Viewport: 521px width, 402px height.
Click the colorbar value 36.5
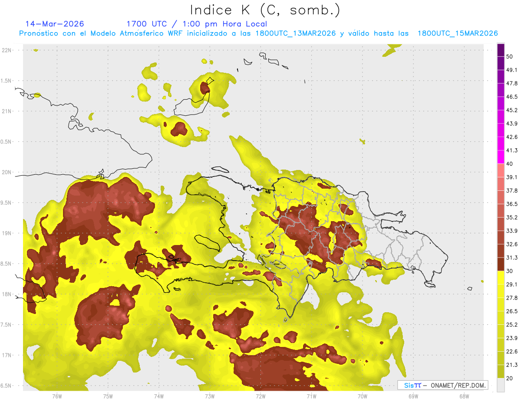point(512,204)
